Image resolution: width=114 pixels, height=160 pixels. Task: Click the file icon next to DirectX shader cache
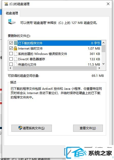point(15,59)
